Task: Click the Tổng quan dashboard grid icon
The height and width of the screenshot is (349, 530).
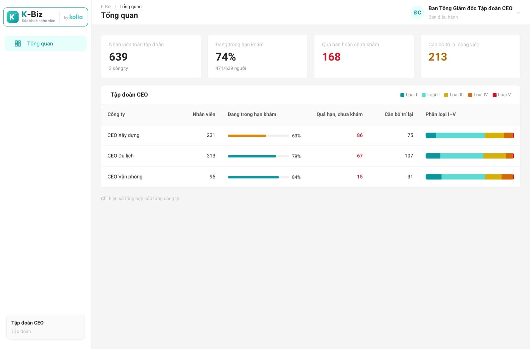Action: coord(18,44)
